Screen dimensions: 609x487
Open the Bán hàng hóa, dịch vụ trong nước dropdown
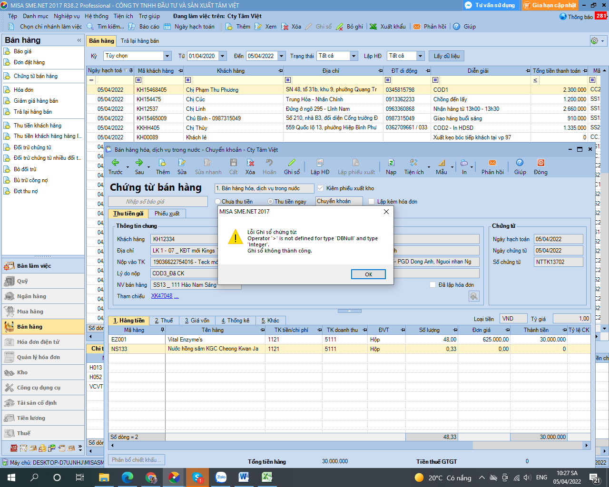264,188
